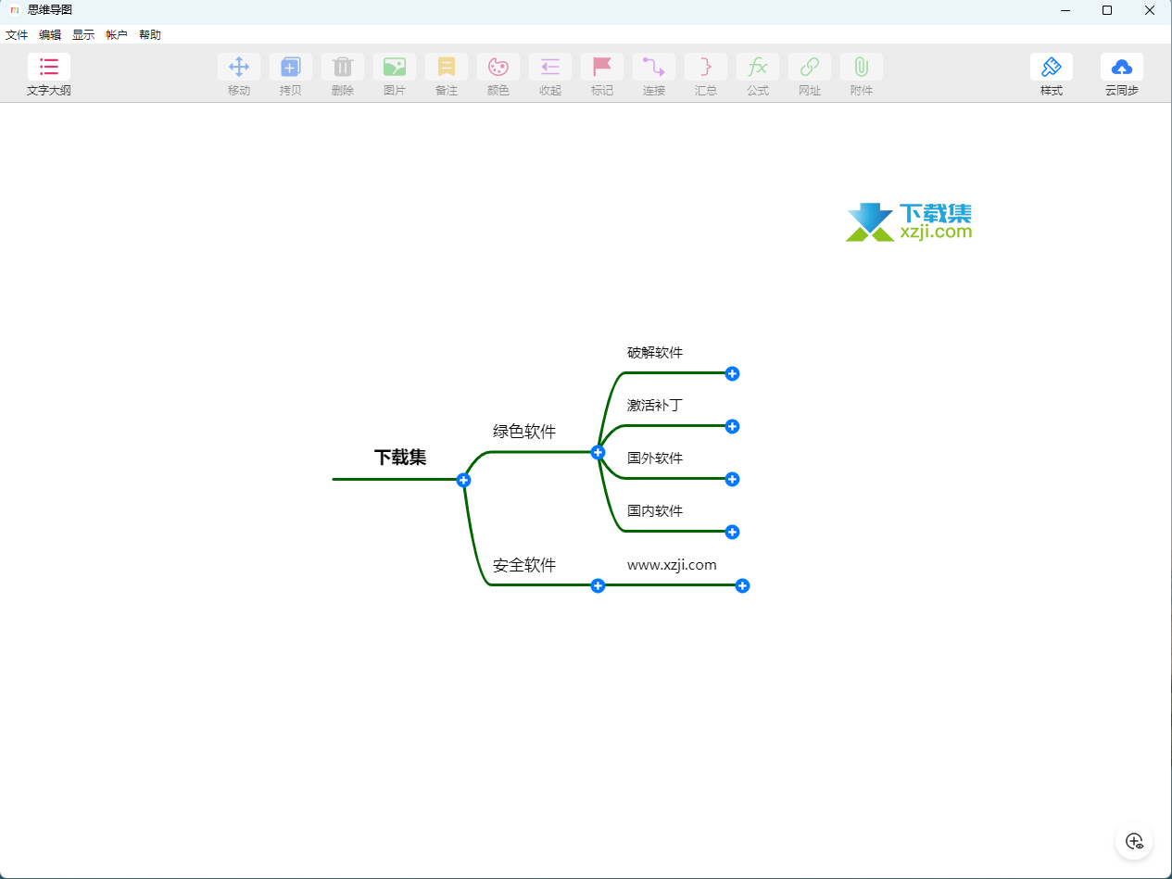Minimize the 思维导图 window
The width and height of the screenshot is (1172, 879).
[1065, 10]
